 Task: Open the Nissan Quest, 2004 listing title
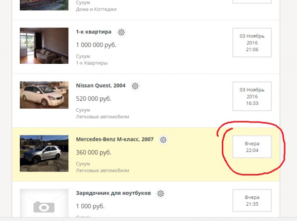click(x=100, y=86)
